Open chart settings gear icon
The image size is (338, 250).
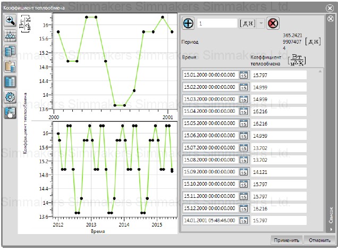[x=10, y=97]
